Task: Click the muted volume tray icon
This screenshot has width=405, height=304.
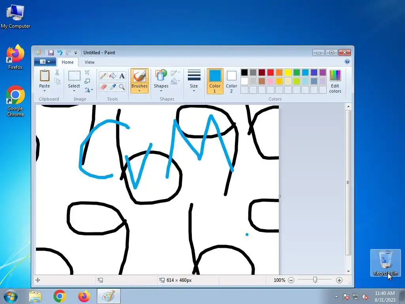Action: [365, 297]
